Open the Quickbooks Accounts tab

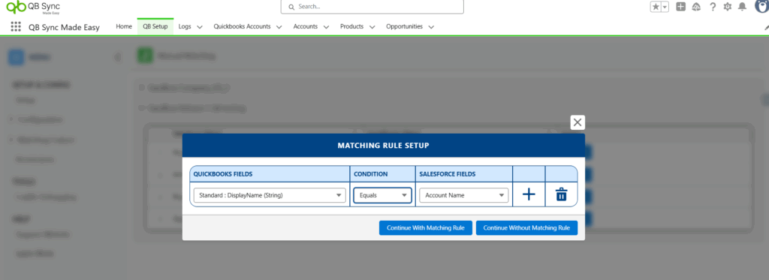[242, 26]
